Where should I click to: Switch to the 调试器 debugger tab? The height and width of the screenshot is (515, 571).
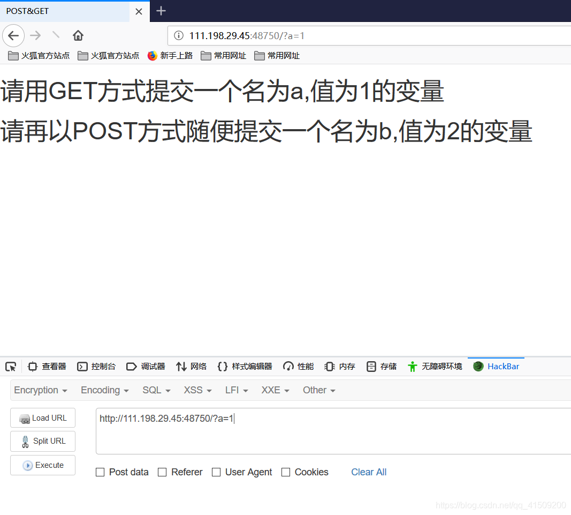point(146,367)
